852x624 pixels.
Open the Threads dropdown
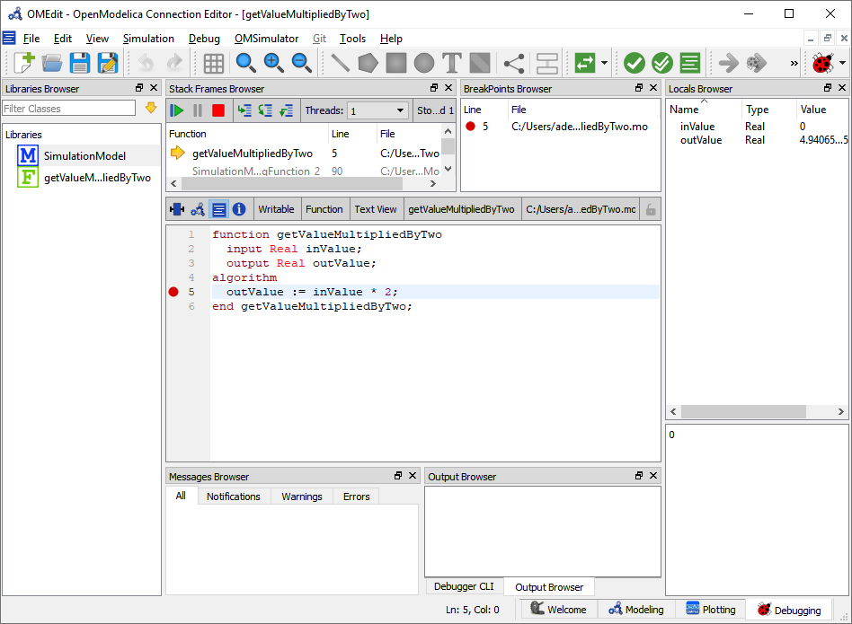(377, 110)
